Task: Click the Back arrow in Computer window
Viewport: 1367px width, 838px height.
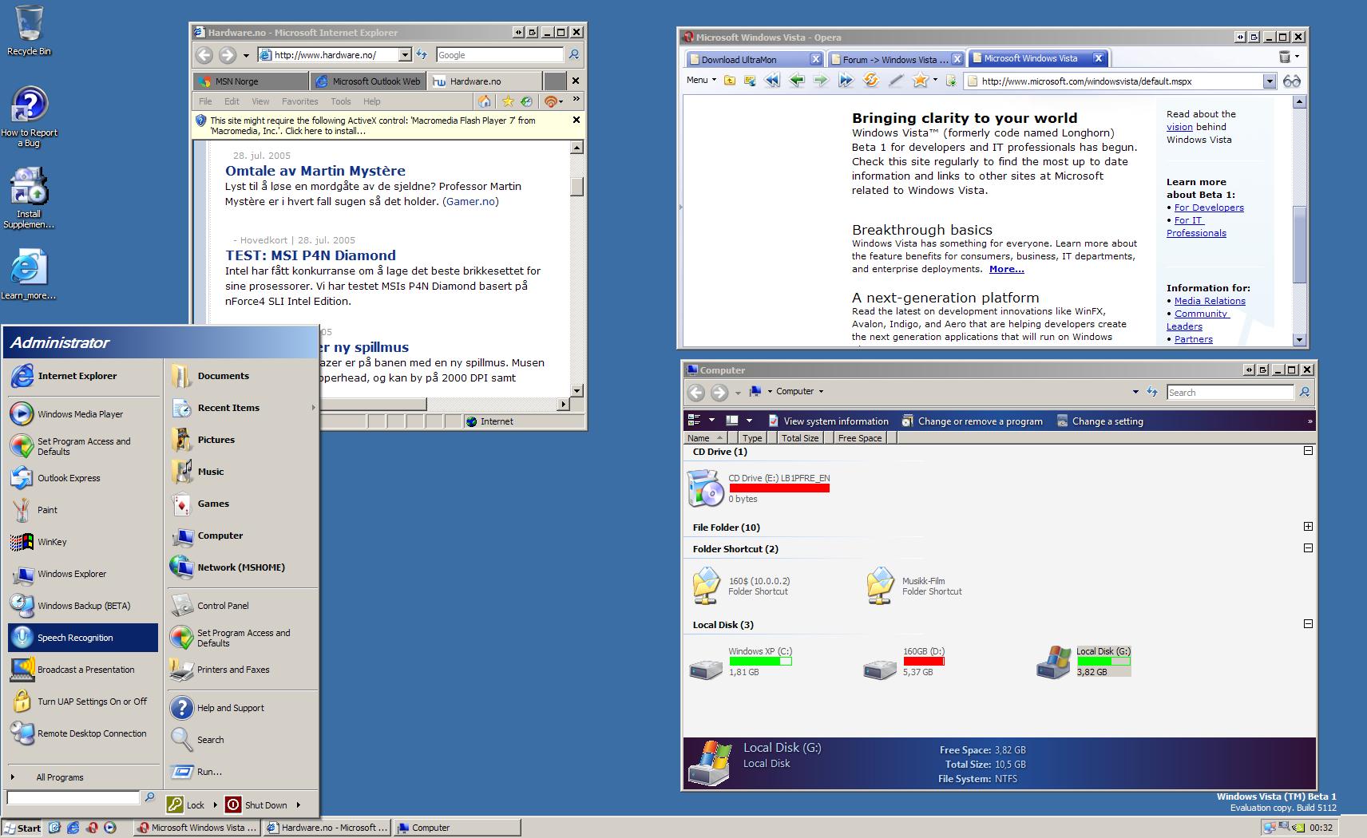Action: point(696,392)
